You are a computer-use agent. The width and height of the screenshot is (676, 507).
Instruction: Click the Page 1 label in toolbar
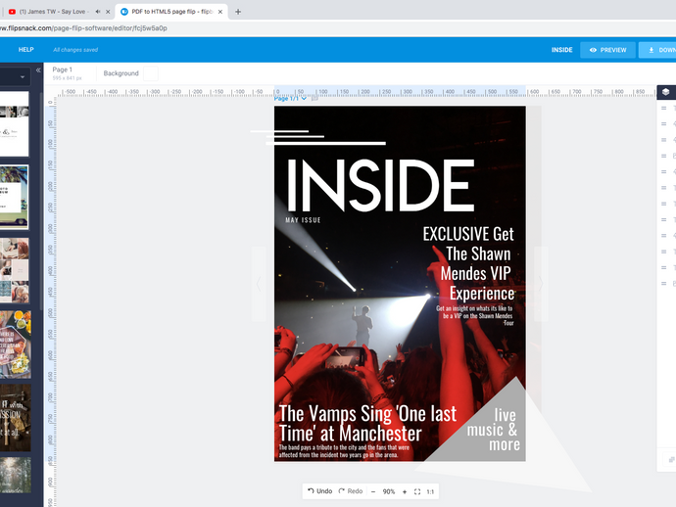(x=62, y=69)
